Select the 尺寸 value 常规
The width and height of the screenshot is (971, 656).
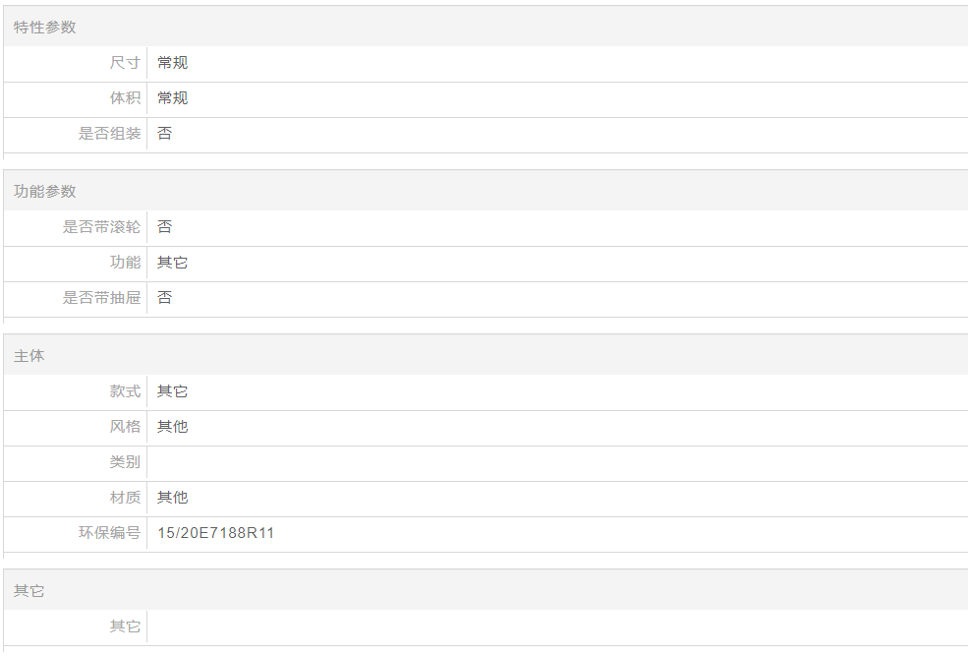pyautogui.click(x=173, y=63)
